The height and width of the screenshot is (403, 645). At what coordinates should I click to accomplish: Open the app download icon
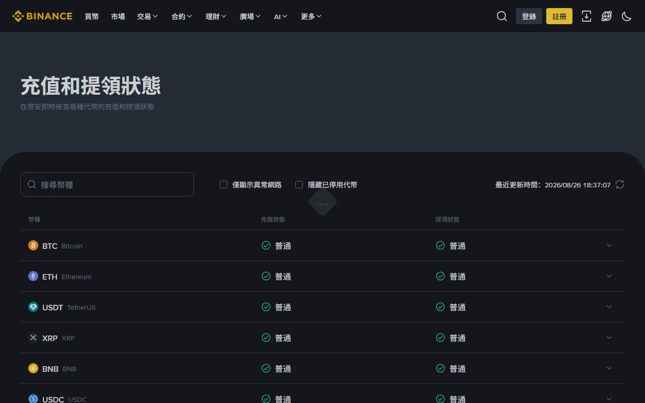(x=587, y=16)
